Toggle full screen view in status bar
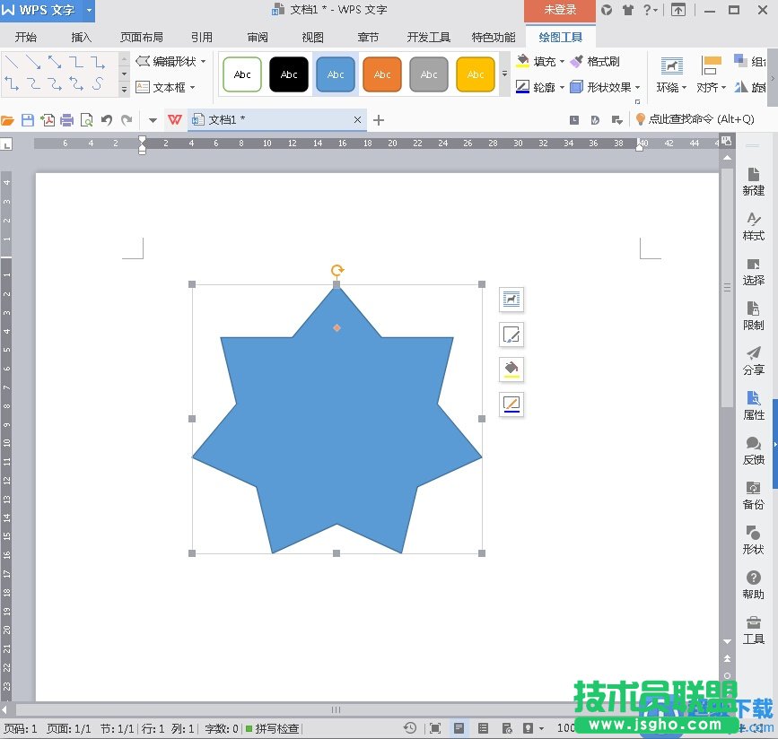Viewport: 778px width, 739px height. point(435,728)
